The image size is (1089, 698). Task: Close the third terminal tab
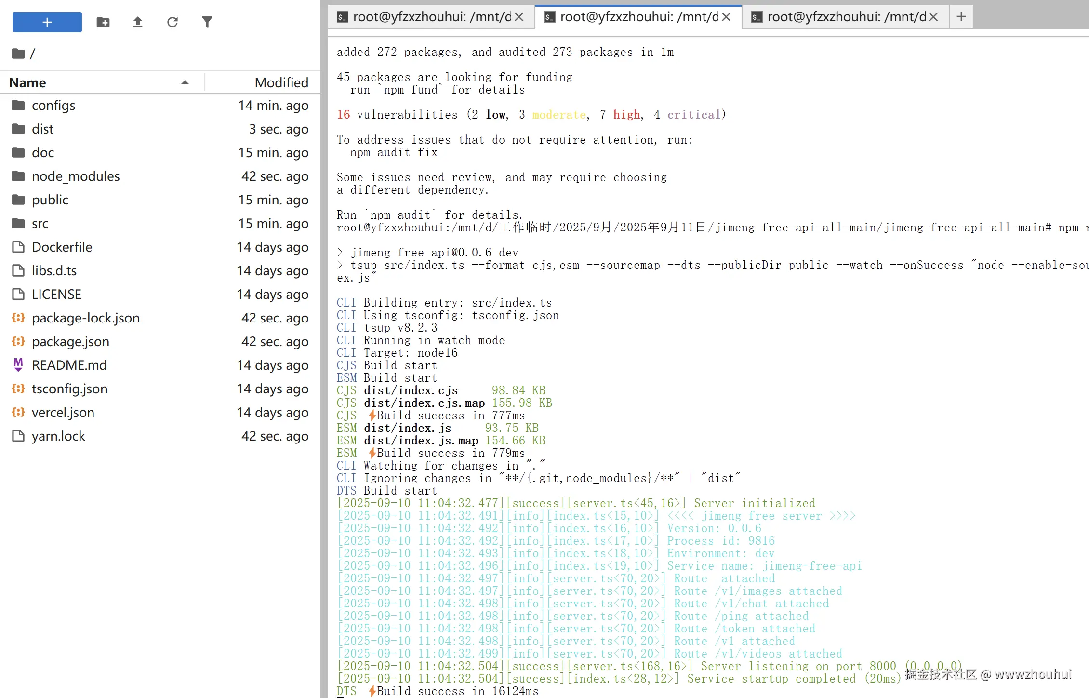(x=933, y=17)
